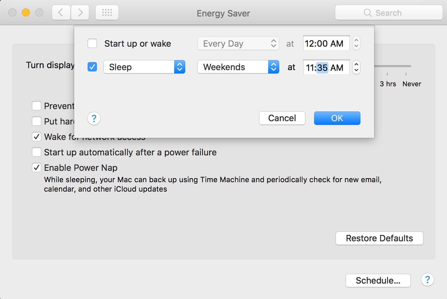Toggle Enable Power Nap checkbox

click(36, 168)
